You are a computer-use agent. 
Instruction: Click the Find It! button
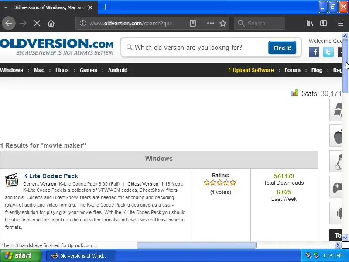click(x=282, y=48)
